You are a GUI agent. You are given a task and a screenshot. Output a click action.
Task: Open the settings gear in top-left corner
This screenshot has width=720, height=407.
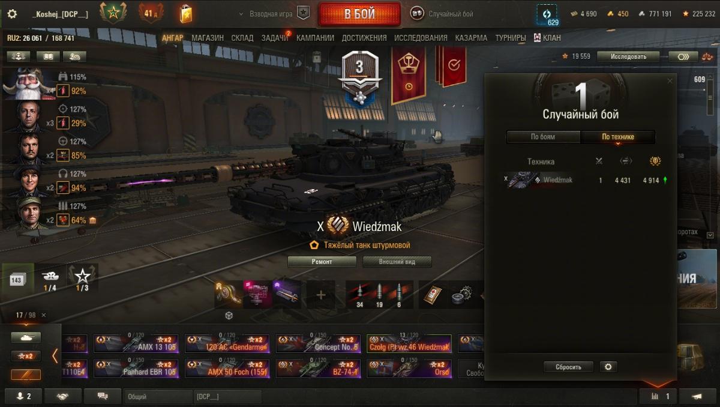click(x=12, y=14)
